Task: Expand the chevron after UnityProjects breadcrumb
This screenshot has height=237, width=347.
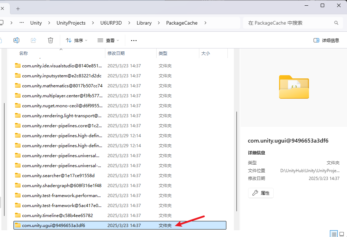Action: point(93,23)
